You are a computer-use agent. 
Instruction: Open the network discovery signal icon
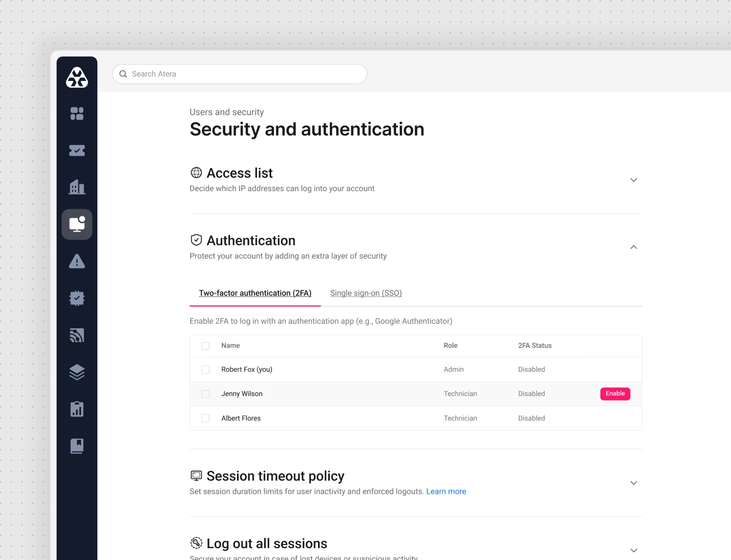coord(77,335)
